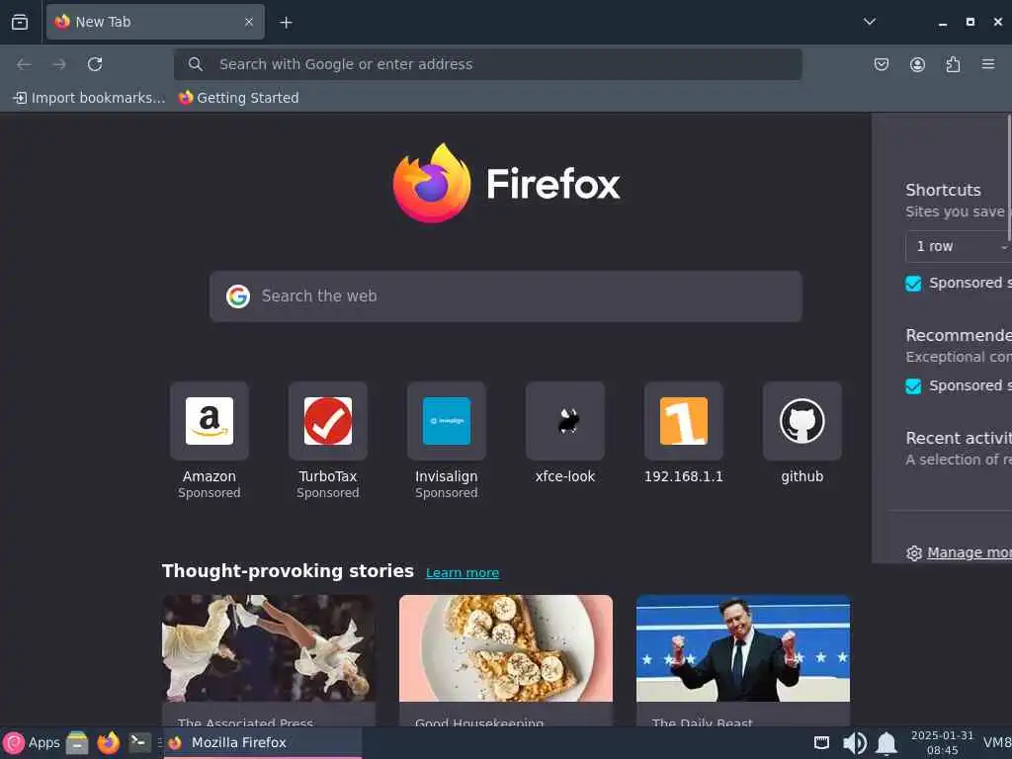Screen dimensions: 1012x759
Task: Click the Search the web box
Action: pyautogui.click(x=505, y=296)
